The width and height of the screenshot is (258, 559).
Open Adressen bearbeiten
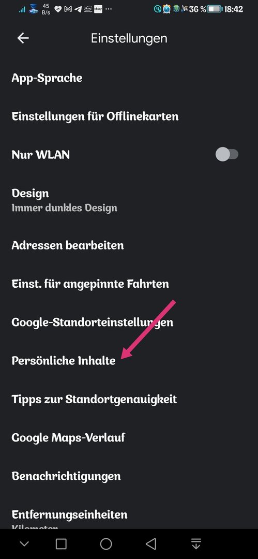(x=129, y=245)
